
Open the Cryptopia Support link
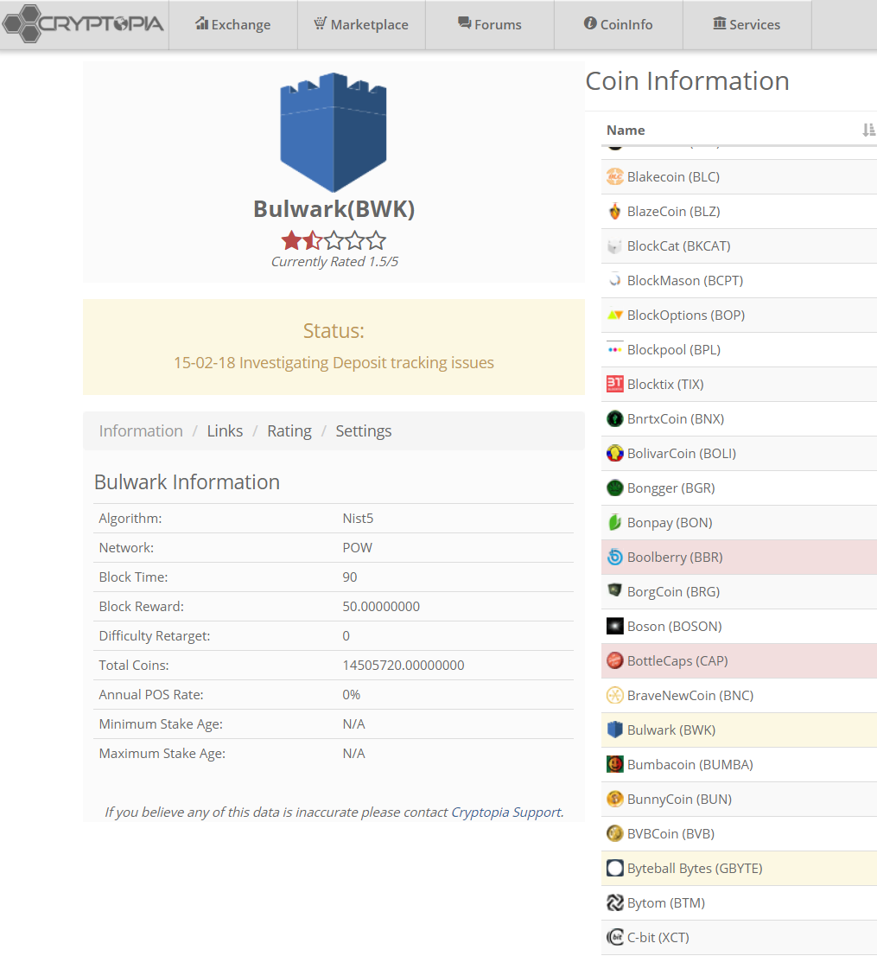505,813
